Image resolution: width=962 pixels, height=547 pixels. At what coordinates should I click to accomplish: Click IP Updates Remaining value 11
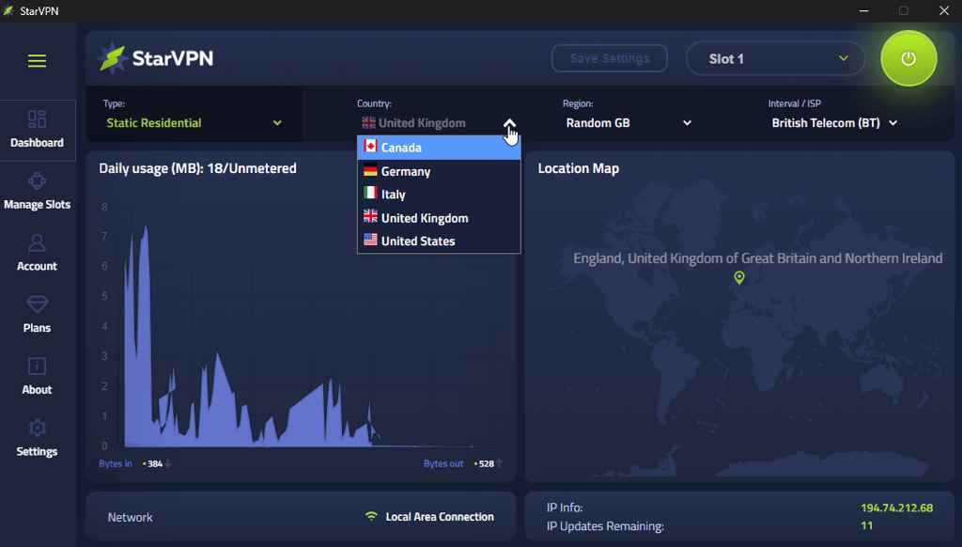[866, 525]
